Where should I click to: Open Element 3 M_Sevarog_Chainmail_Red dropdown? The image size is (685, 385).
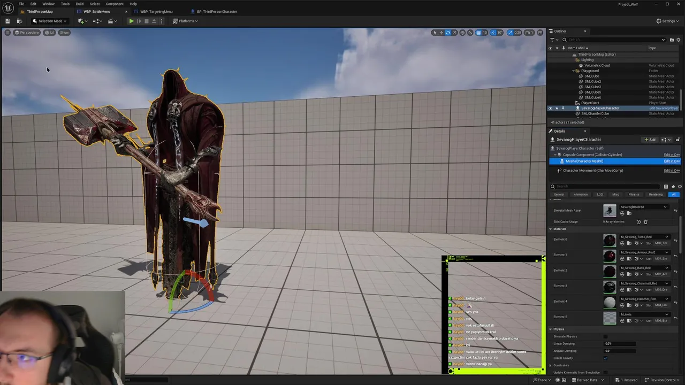tap(644, 283)
